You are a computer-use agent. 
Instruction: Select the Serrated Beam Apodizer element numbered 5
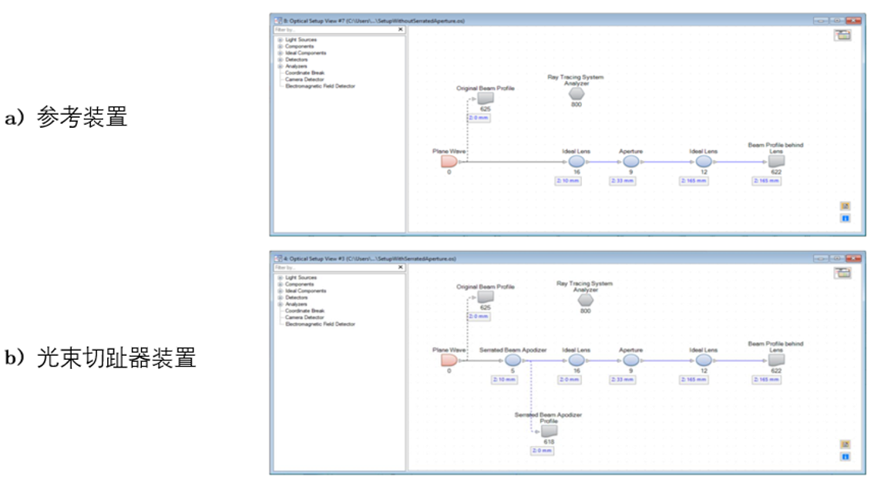click(513, 361)
